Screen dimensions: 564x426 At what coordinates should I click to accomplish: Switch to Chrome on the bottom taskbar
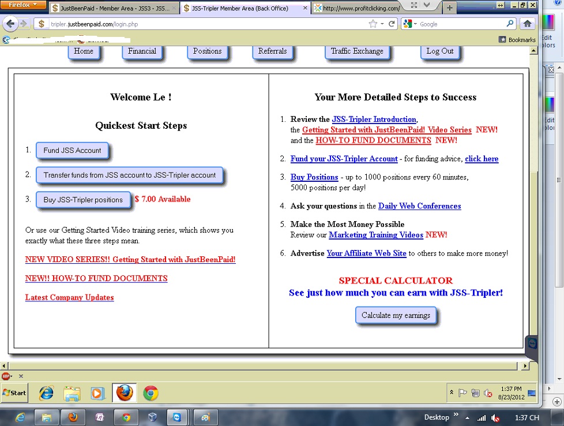tap(126, 417)
